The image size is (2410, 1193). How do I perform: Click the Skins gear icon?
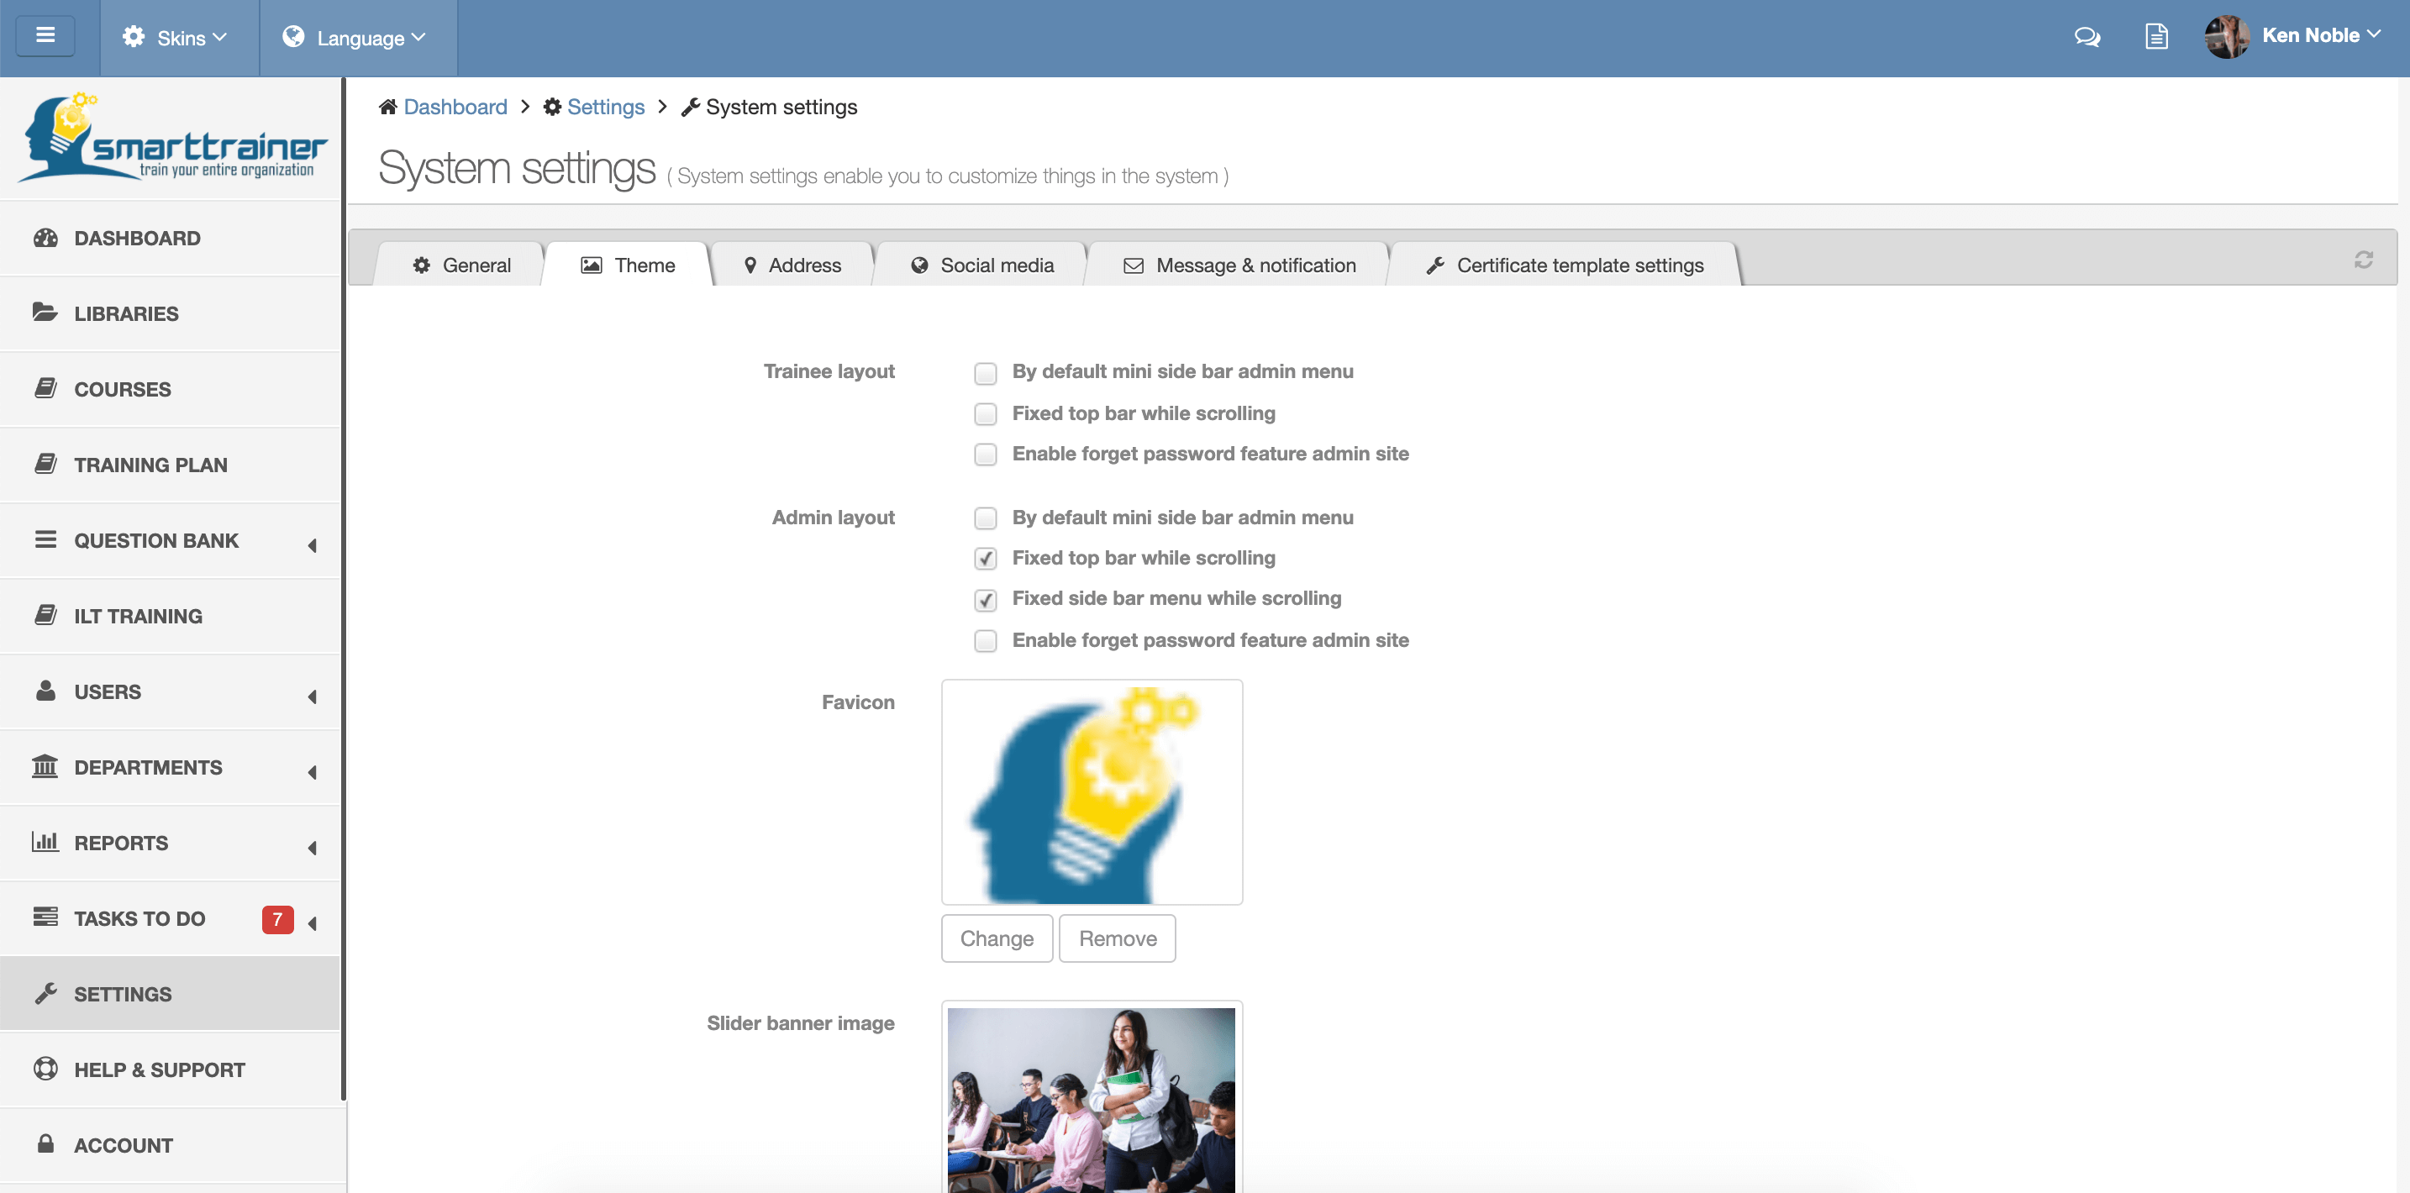(x=134, y=36)
